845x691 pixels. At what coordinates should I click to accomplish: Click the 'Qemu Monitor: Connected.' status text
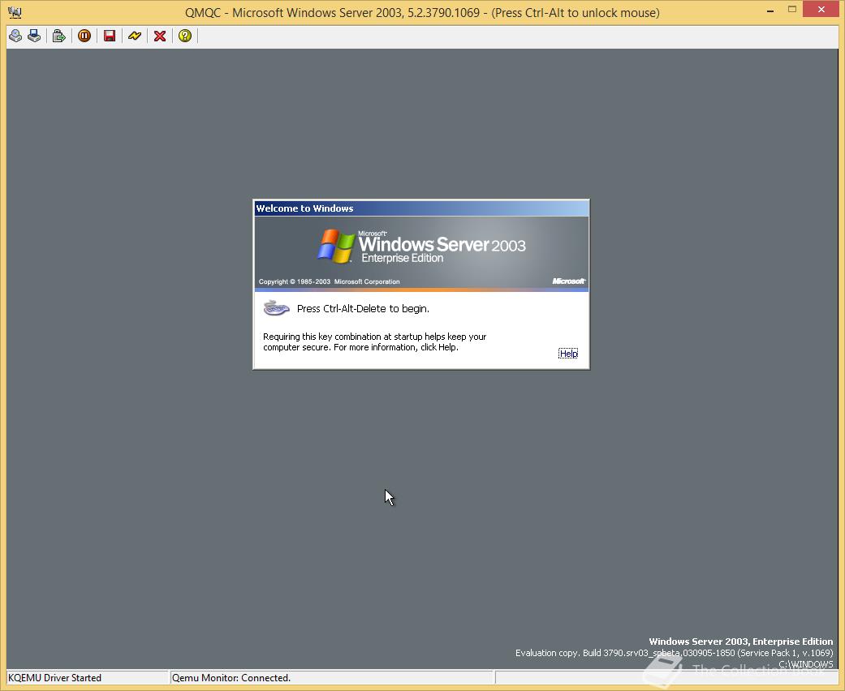(231, 677)
